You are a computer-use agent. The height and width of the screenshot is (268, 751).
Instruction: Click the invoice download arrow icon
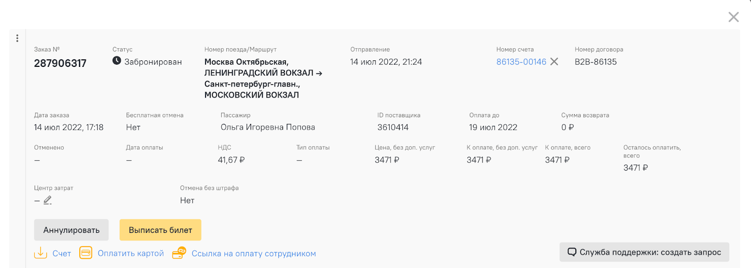[40, 253]
